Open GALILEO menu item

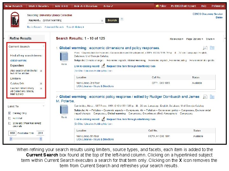61,6
